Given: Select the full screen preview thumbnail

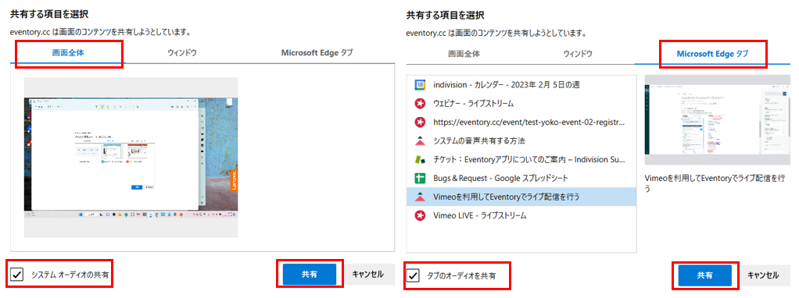Looking at the screenshot, I should pyautogui.click(x=131, y=157).
